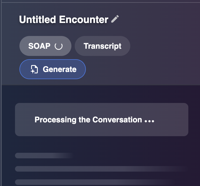Click the "Generate" label text
The image size is (200, 186).
pyautogui.click(x=59, y=69)
